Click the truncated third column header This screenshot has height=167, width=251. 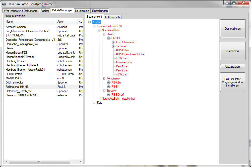80,22
